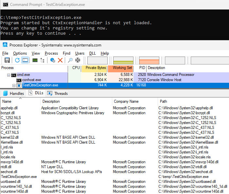
Task: Sort by Working Set column header
Action: pos(120,68)
